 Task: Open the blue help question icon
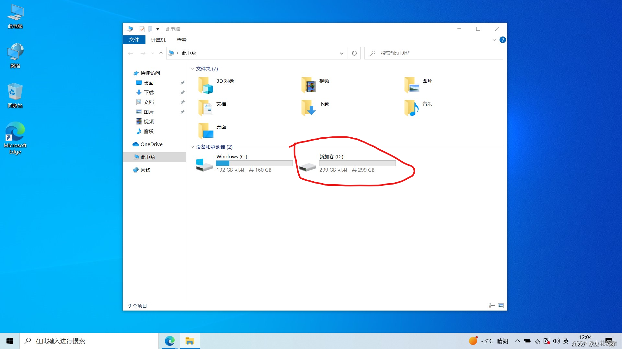coord(502,40)
